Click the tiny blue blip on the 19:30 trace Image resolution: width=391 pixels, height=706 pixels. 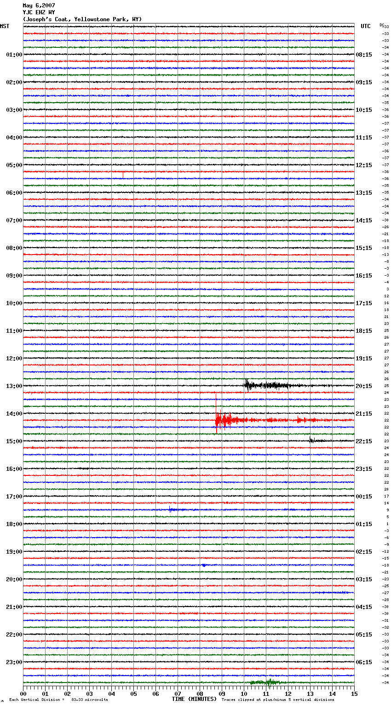[x=204, y=565]
